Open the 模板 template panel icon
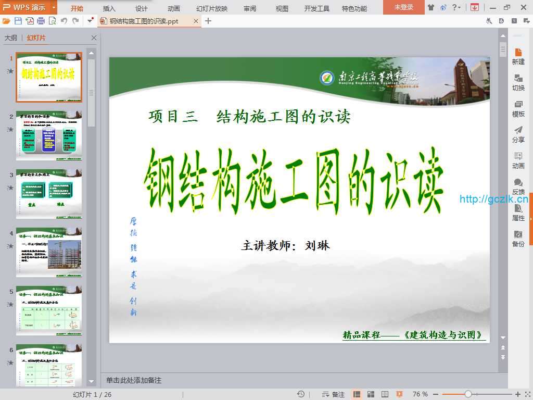 (518, 108)
